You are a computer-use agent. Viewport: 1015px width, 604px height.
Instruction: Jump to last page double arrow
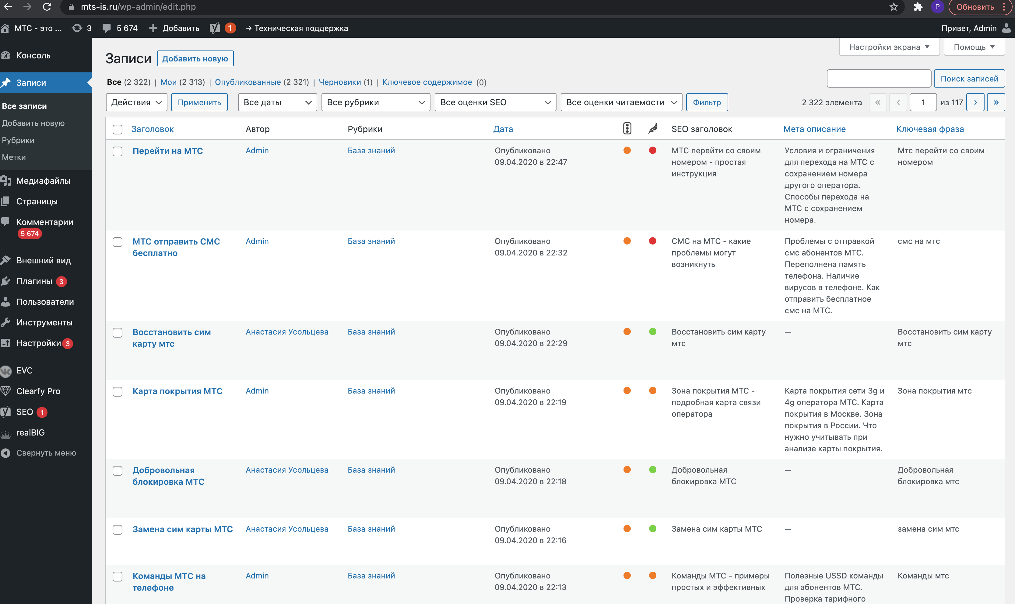click(996, 102)
